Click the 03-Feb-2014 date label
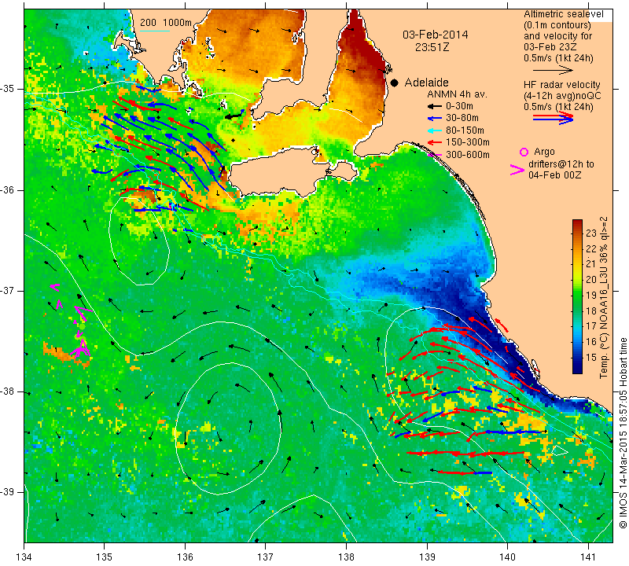Screen dimensions: 629x566 436,35
